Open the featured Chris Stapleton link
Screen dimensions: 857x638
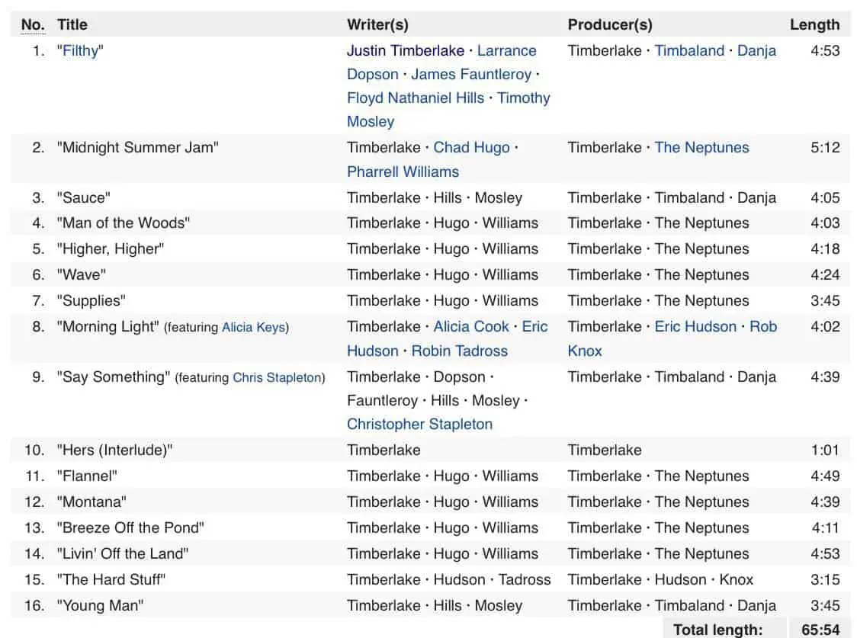277,378
